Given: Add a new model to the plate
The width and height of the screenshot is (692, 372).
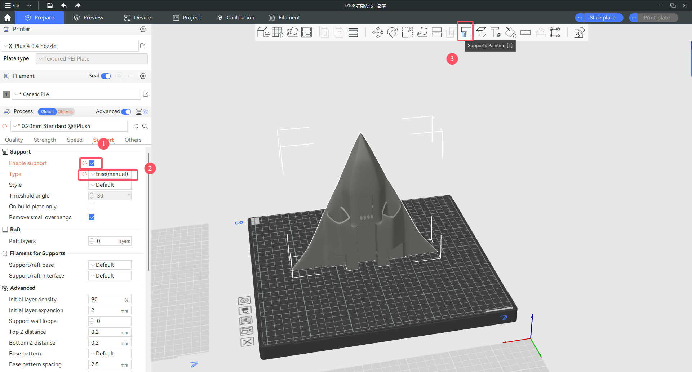Looking at the screenshot, I should click(x=263, y=32).
